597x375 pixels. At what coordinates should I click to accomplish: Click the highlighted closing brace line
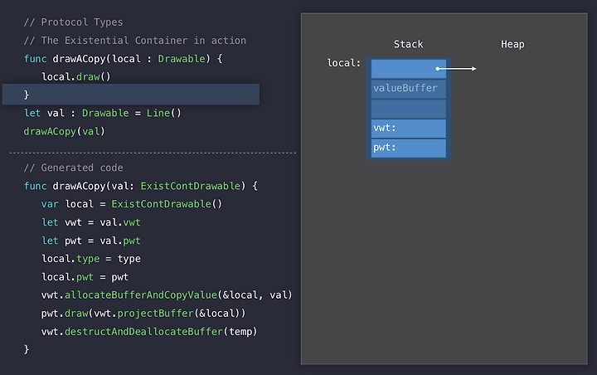[x=131, y=94]
